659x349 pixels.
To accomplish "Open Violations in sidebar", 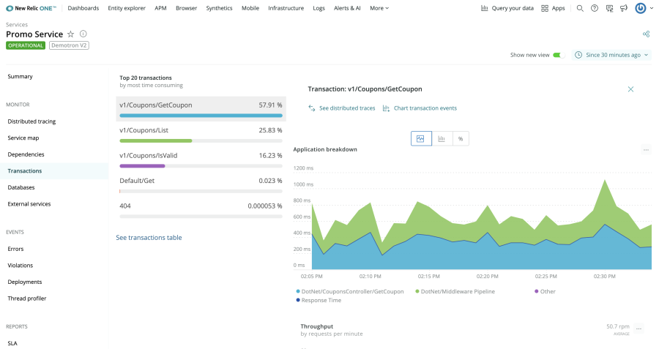I will 21,266.
